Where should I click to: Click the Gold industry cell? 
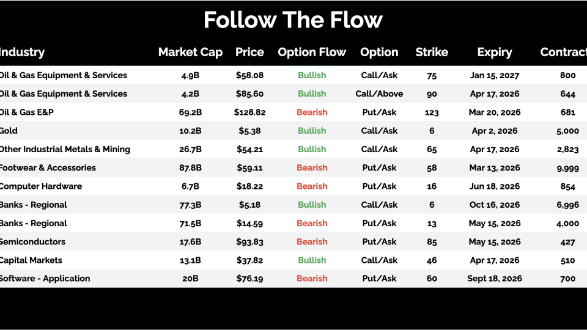[x=9, y=131]
